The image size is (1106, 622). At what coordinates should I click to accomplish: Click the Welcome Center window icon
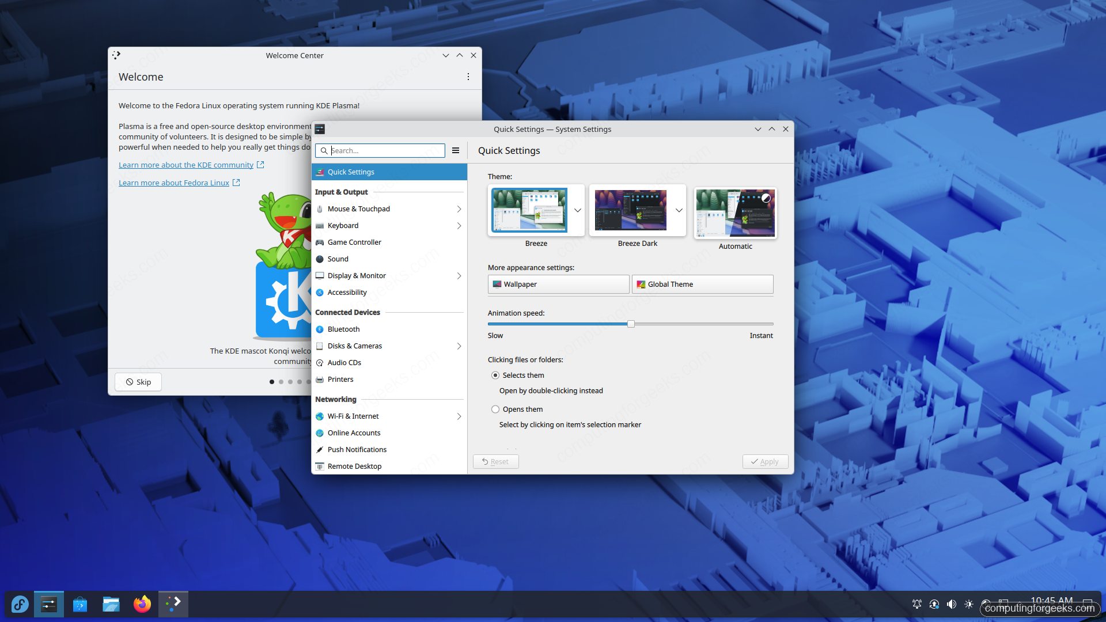pos(116,55)
